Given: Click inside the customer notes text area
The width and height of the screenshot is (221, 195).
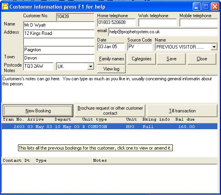Looking at the screenshot, I should pyautogui.click(x=109, y=89).
